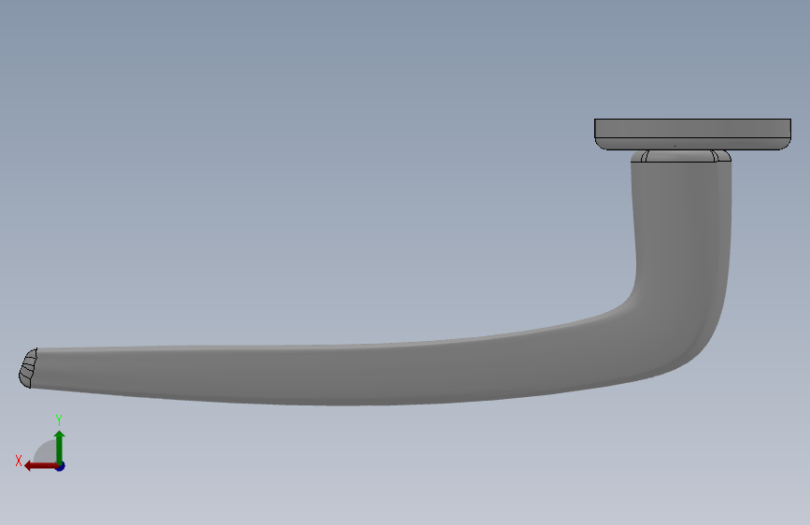Select the faceted end tip of the handle
The height and width of the screenshot is (525, 810).
coord(28,368)
